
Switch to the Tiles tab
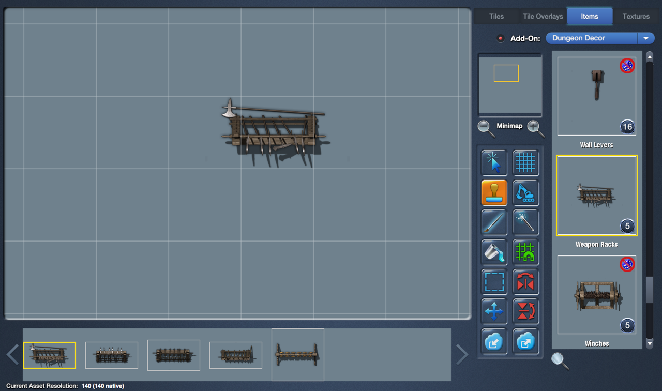(x=496, y=16)
